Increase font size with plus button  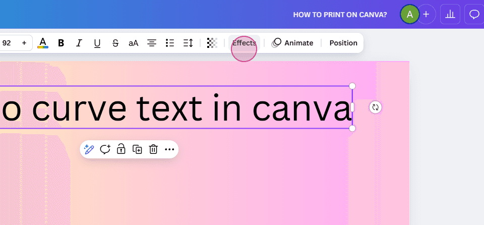[24, 43]
